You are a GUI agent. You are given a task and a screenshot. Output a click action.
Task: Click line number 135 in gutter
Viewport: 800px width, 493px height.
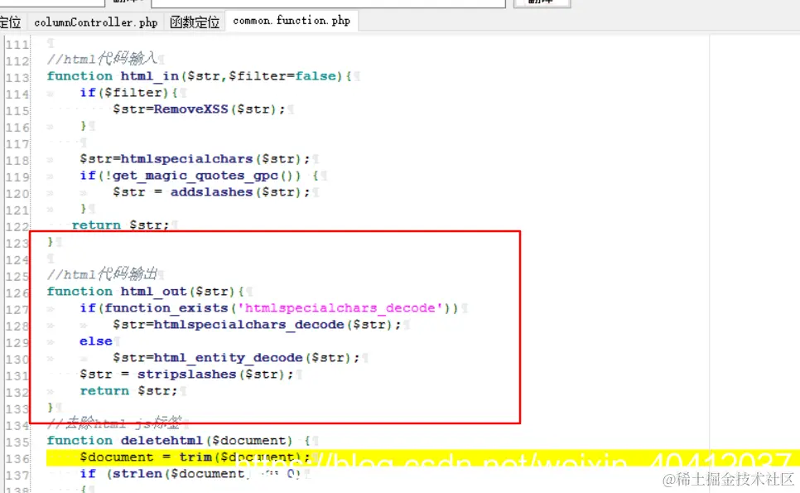pos(17,442)
